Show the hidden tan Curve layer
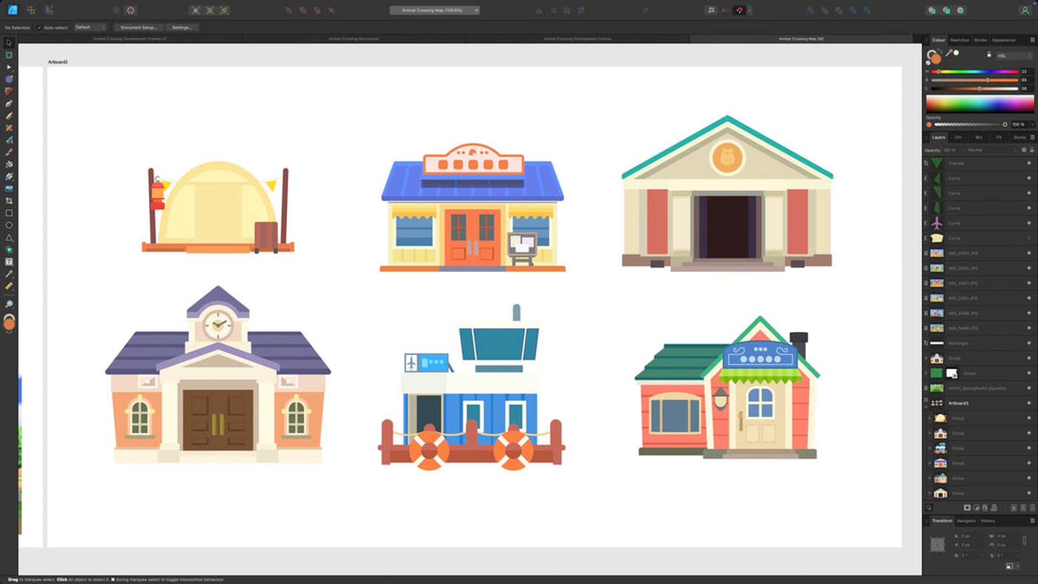 pyautogui.click(x=1028, y=238)
